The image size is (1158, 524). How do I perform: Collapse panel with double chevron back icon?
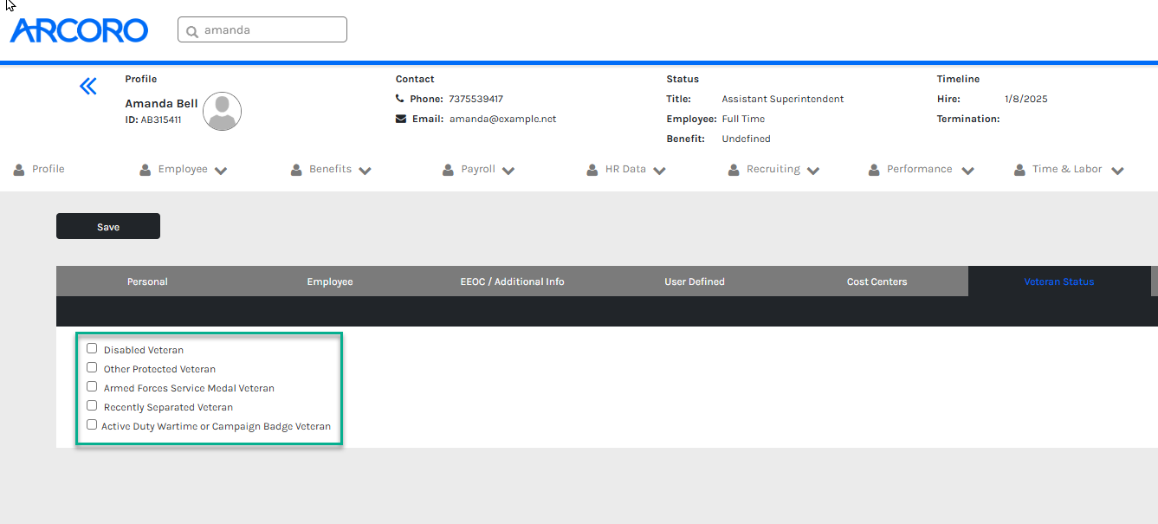(88, 86)
